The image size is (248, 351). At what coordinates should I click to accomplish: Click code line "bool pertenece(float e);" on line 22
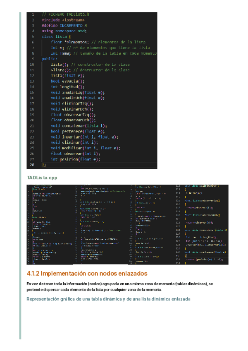point(78,131)
